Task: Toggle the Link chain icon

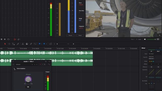Action: coord(31,44)
